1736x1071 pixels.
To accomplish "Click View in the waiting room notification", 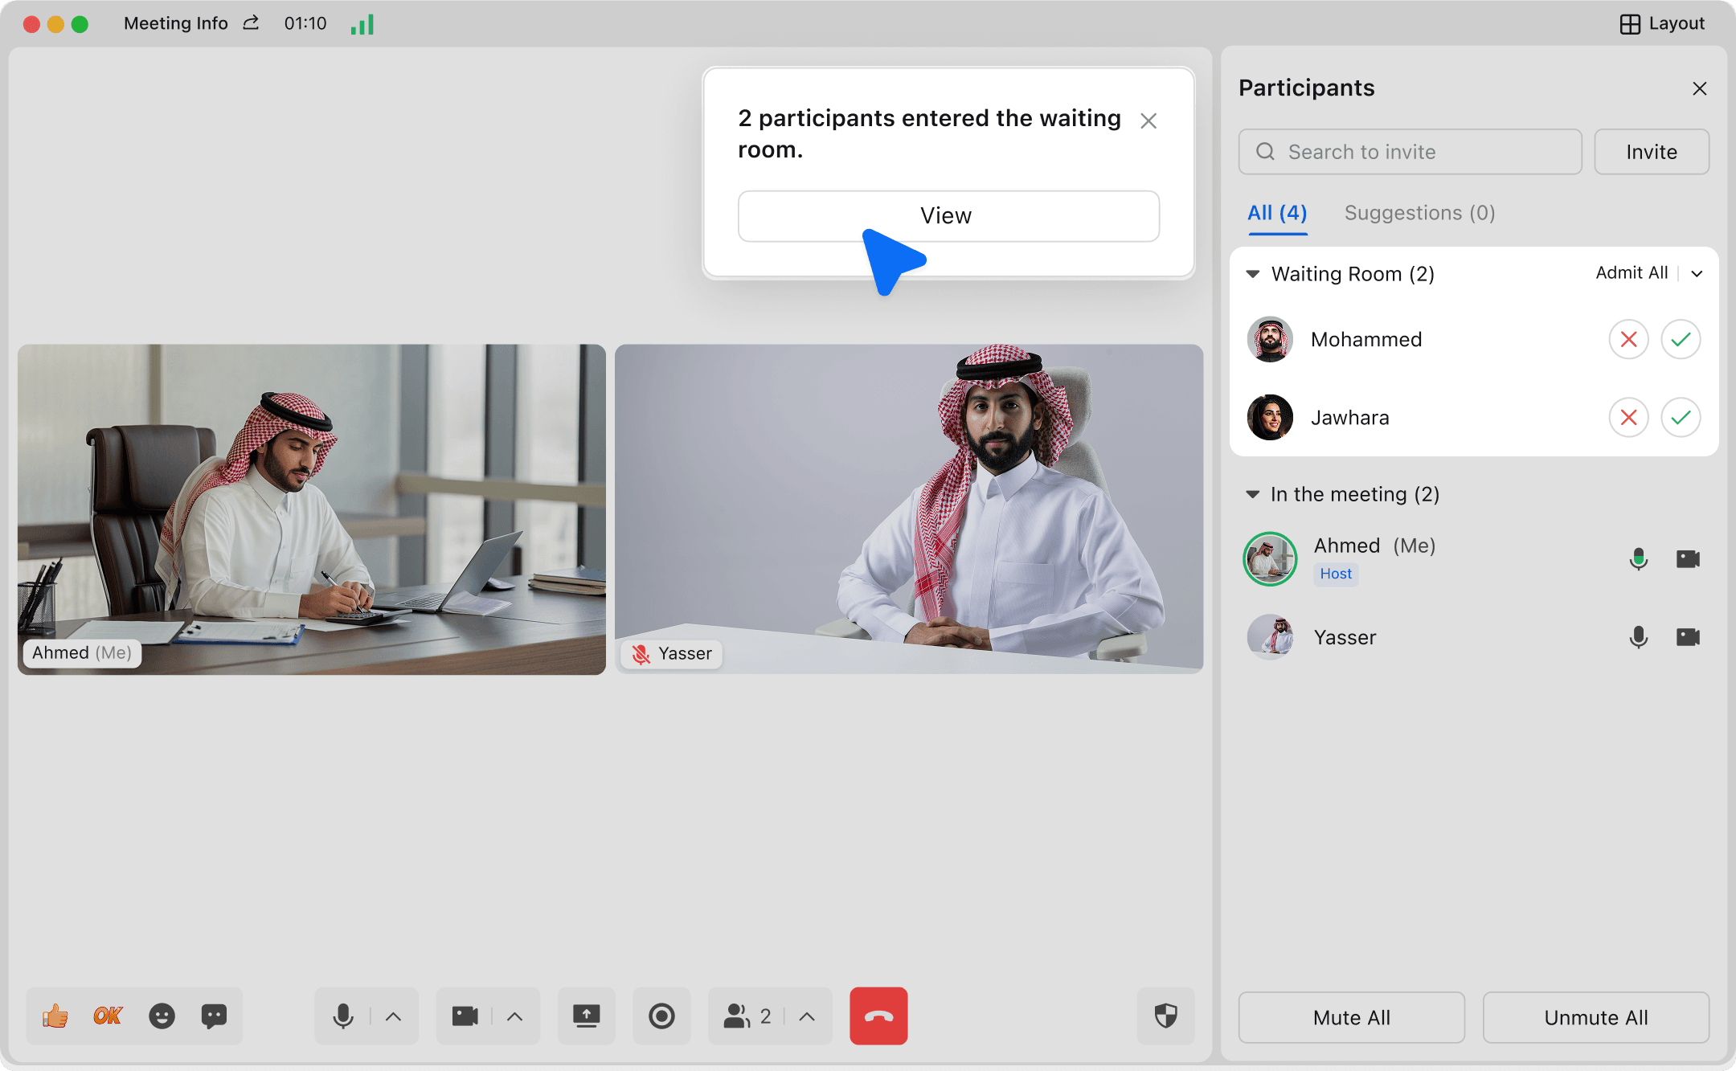I will [948, 215].
